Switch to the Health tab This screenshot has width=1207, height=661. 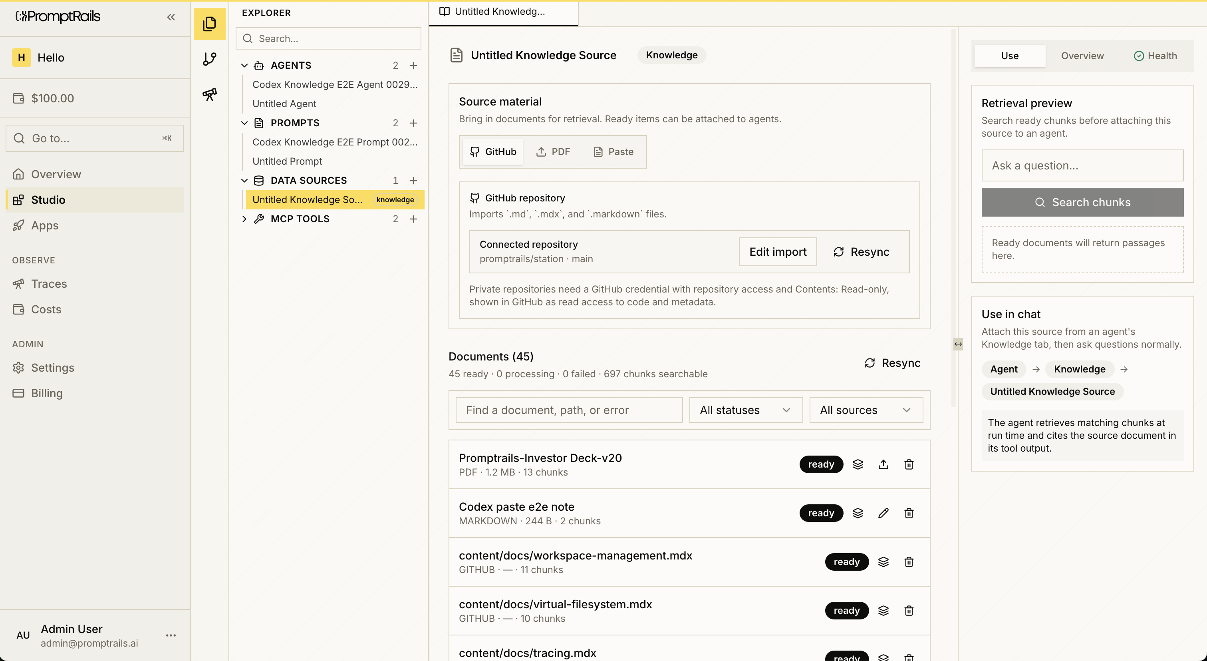(x=1155, y=56)
